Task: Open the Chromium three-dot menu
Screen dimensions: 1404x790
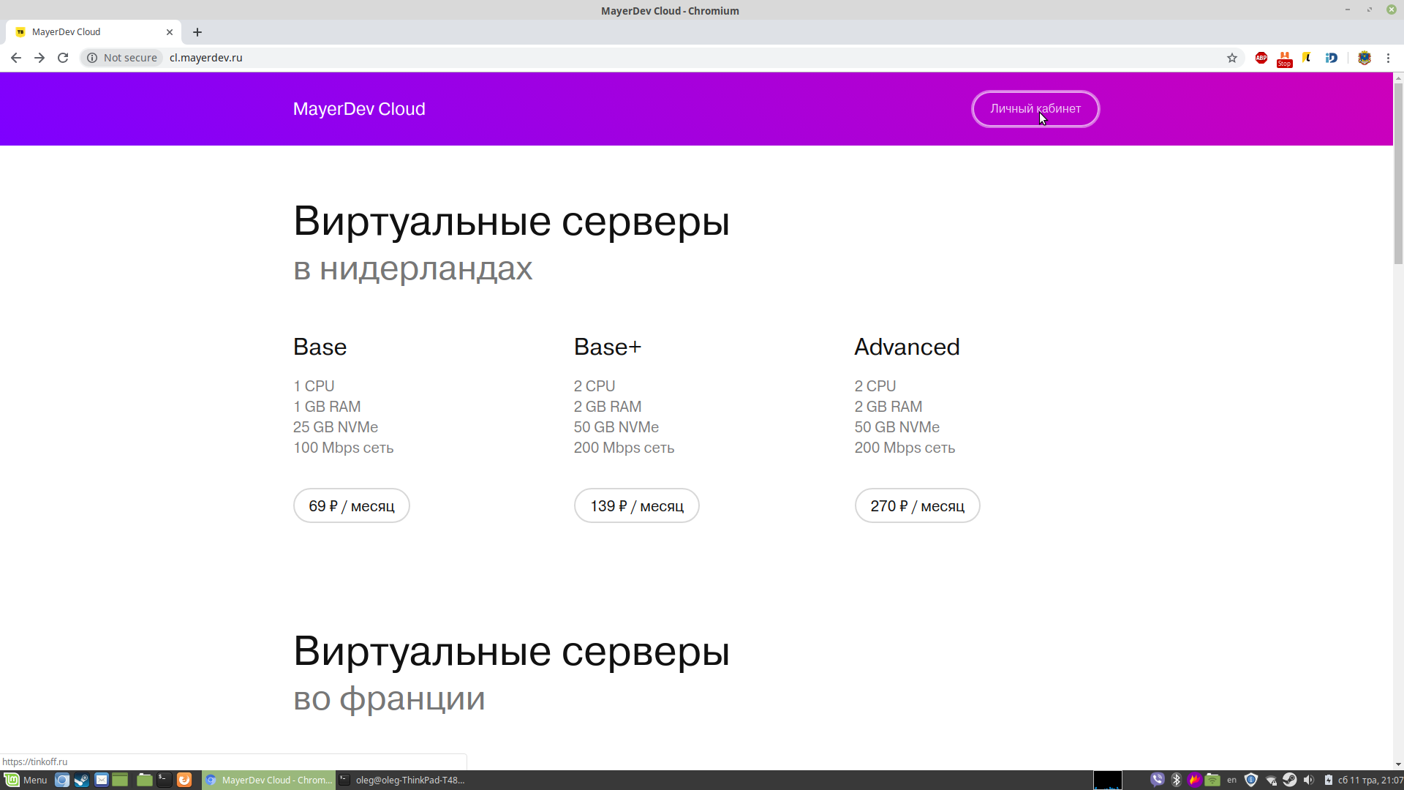Action: pos(1388,58)
